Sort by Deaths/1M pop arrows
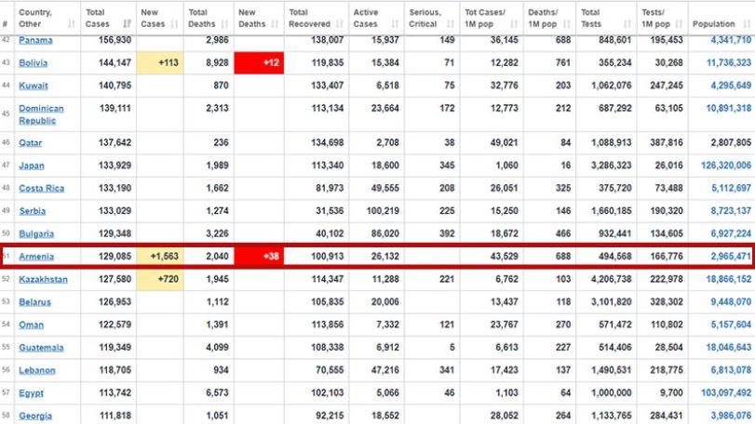Screen dimensions: 755x424 [x=567, y=24]
